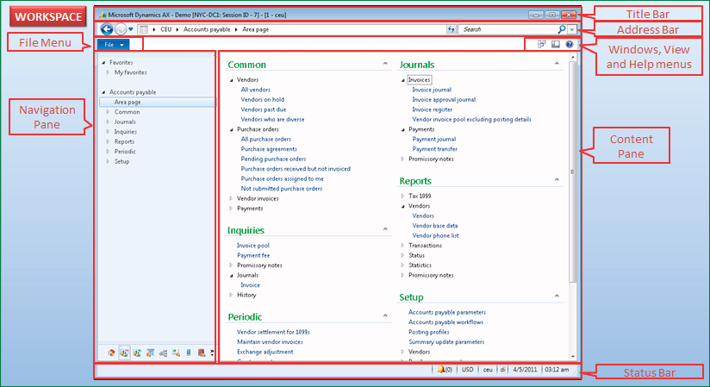The height and width of the screenshot is (387, 710).
Task: Expand the Tax 1099 node under Reports
Action: coord(402,197)
